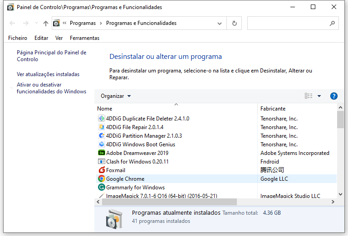
Task: Expand the chevron after Programas breadcrumb
Action: tap(101, 23)
